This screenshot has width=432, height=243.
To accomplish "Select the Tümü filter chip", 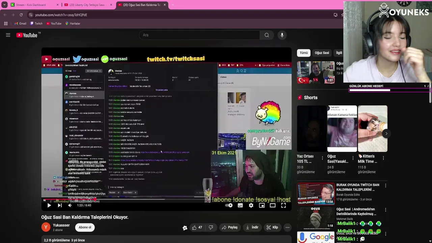I will click(304, 53).
